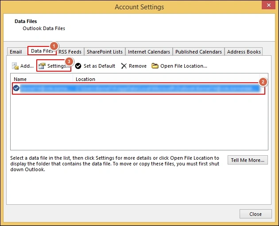Open the Internet Calendars tab
Image resolution: width=279 pixels, height=226 pixels.
[149, 52]
